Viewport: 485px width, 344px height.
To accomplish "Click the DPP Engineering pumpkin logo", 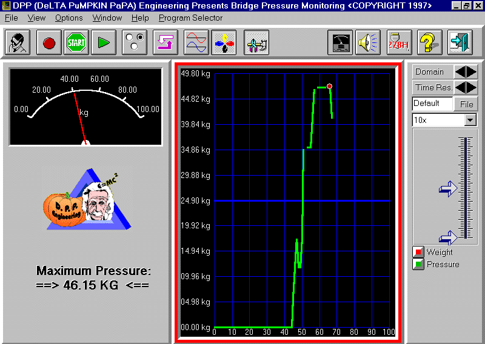I will coord(87,200).
